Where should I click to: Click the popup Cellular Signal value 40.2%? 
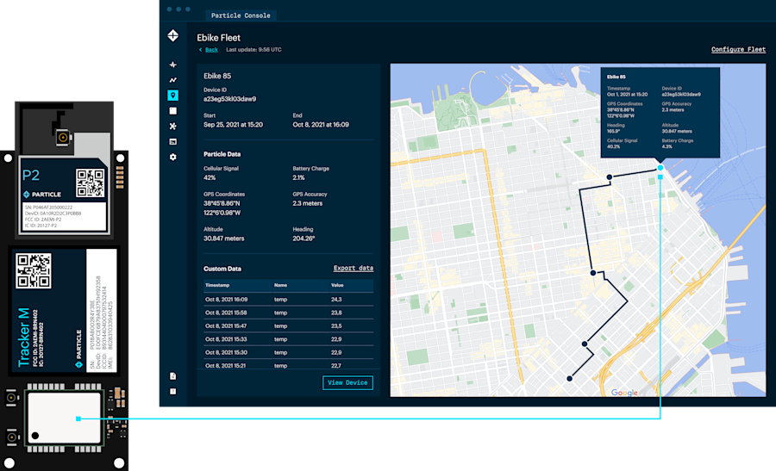(x=614, y=146)
